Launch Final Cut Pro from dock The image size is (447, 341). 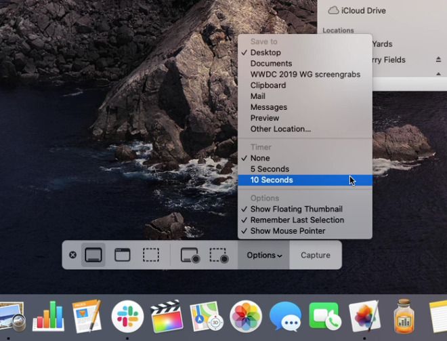pos(167,316)
